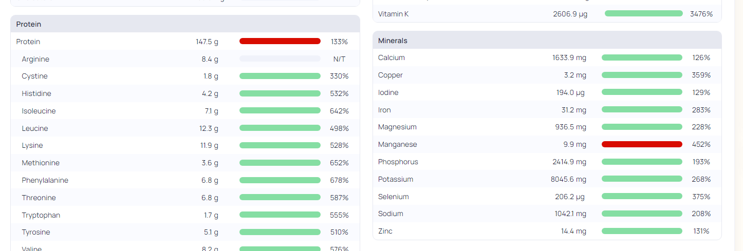This screenshot has width=743, height=251.
Task: Click the Leucine nutrient label
Action: [35, 128]
